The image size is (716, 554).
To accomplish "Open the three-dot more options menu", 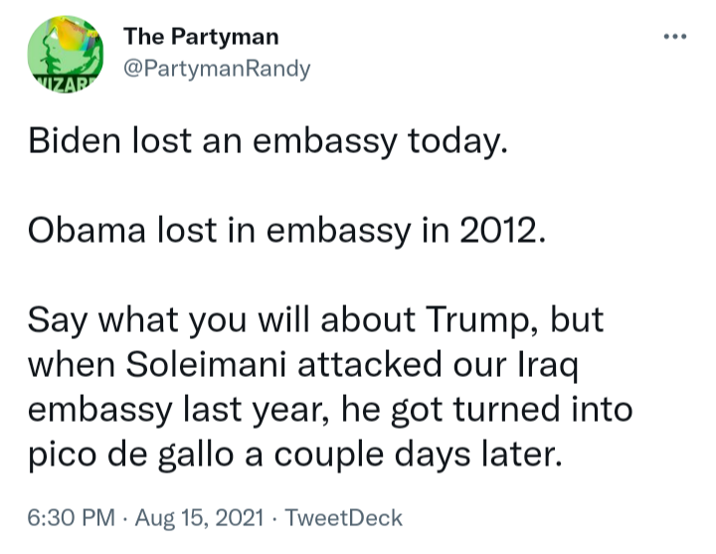I will pyautogui.click(x=675, y=36).
